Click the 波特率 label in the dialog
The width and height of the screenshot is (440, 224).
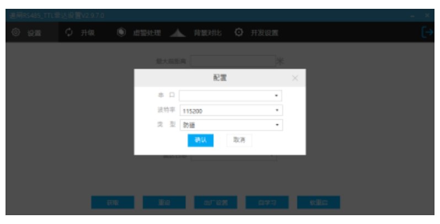pyautogui.click(x=167, y=110)
